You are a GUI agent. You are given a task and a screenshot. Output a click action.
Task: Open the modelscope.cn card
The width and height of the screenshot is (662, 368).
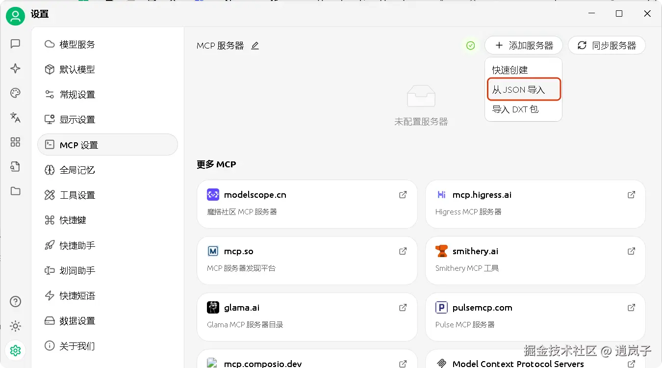307,204
